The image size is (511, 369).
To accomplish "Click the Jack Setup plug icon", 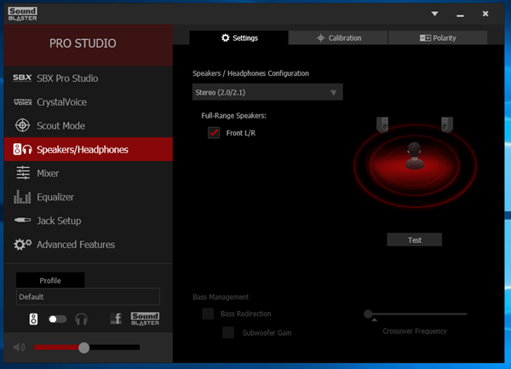I will click(x=22, y=220).
